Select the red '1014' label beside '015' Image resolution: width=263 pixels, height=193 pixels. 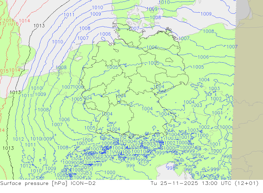[x=14, y=70]
